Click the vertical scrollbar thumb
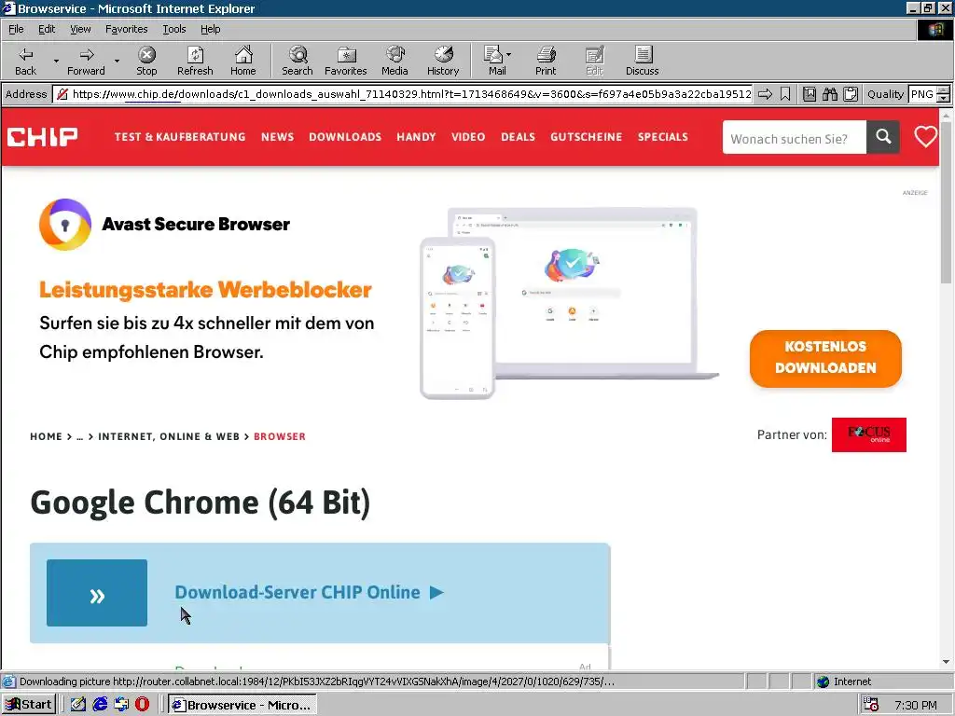Viewport: 955px width, 716px height. point(946,202)
